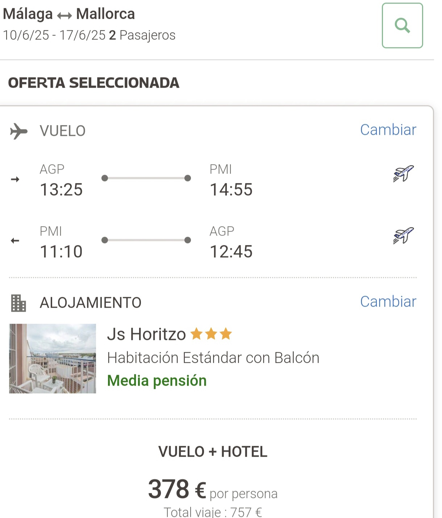This screenshot has width=442, height=518.
Task: Click Cambiar link for the flight
Action: (388, 130)
